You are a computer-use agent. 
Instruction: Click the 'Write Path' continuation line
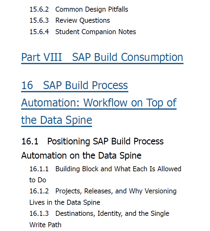[x=45, y=225]
